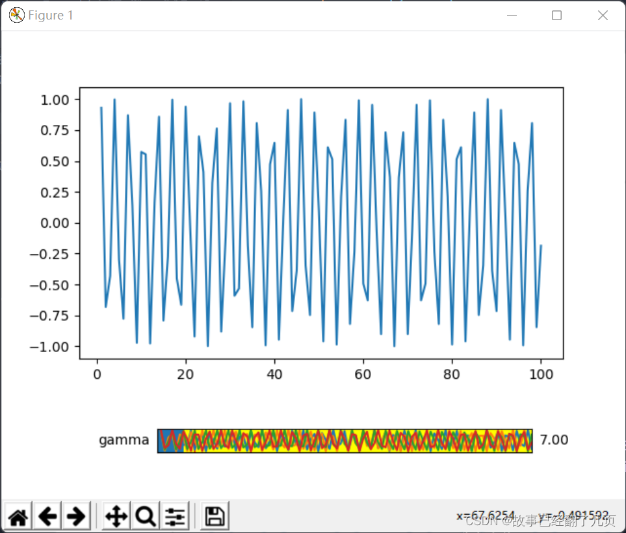Go to the previous view using back arrow

(x=47, y=515)
